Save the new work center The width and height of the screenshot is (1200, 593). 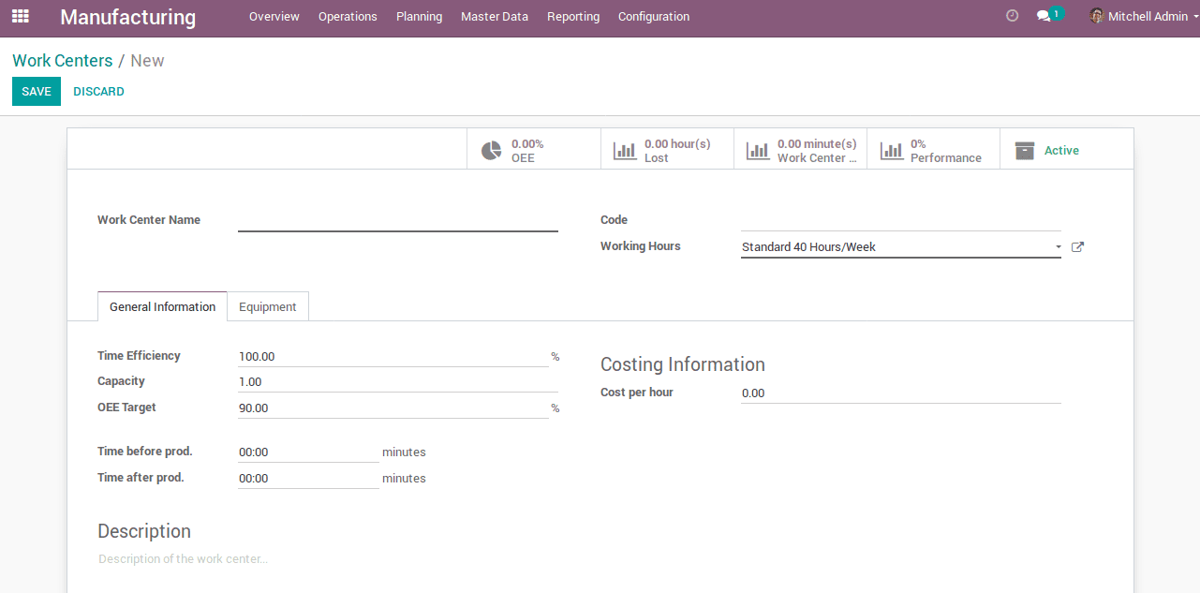click(37, 91)
